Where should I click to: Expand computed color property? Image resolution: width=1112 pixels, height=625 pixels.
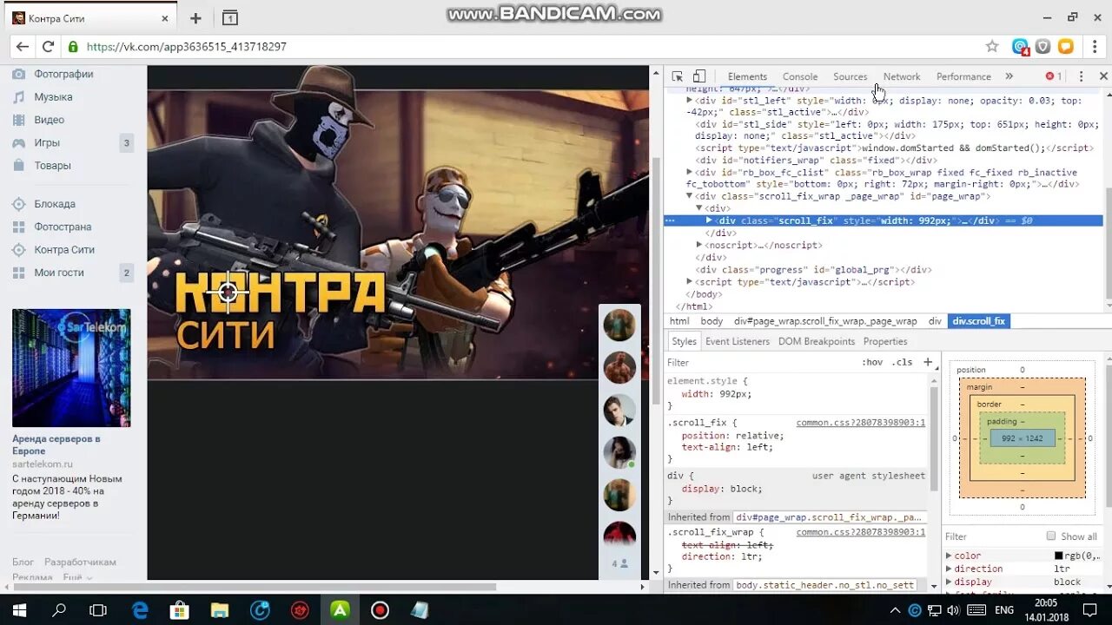[949, 556]
